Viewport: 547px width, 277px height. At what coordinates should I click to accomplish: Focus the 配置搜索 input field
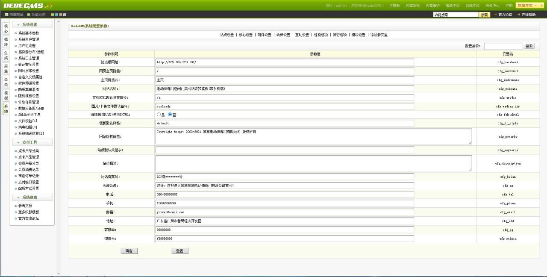pos(503,46)
